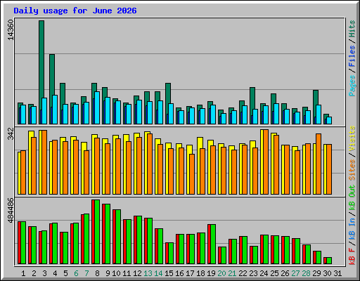This screenshot has width=360, height=281.
Task: Click the 'Sites' legend label
Action: 352,170
